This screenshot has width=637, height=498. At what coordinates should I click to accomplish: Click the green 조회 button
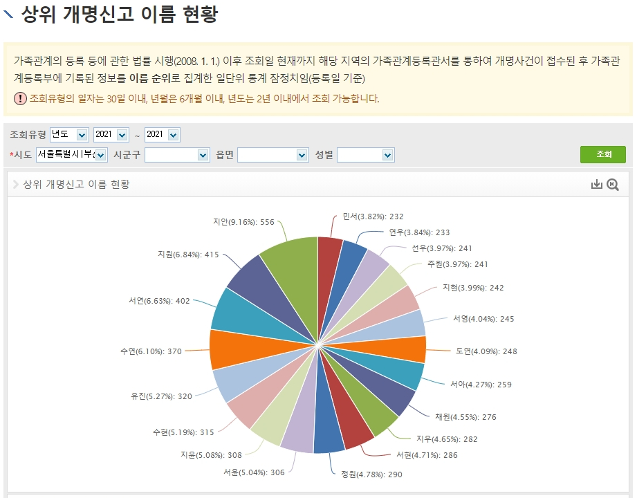[x=603, y=154]
